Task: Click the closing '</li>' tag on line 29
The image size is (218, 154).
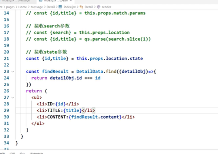Action: pyautogui.click(x=88, y=110)
